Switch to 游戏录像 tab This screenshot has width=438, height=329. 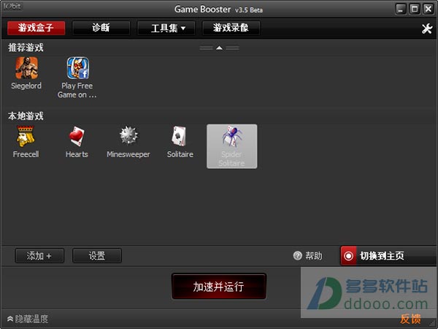231,28
